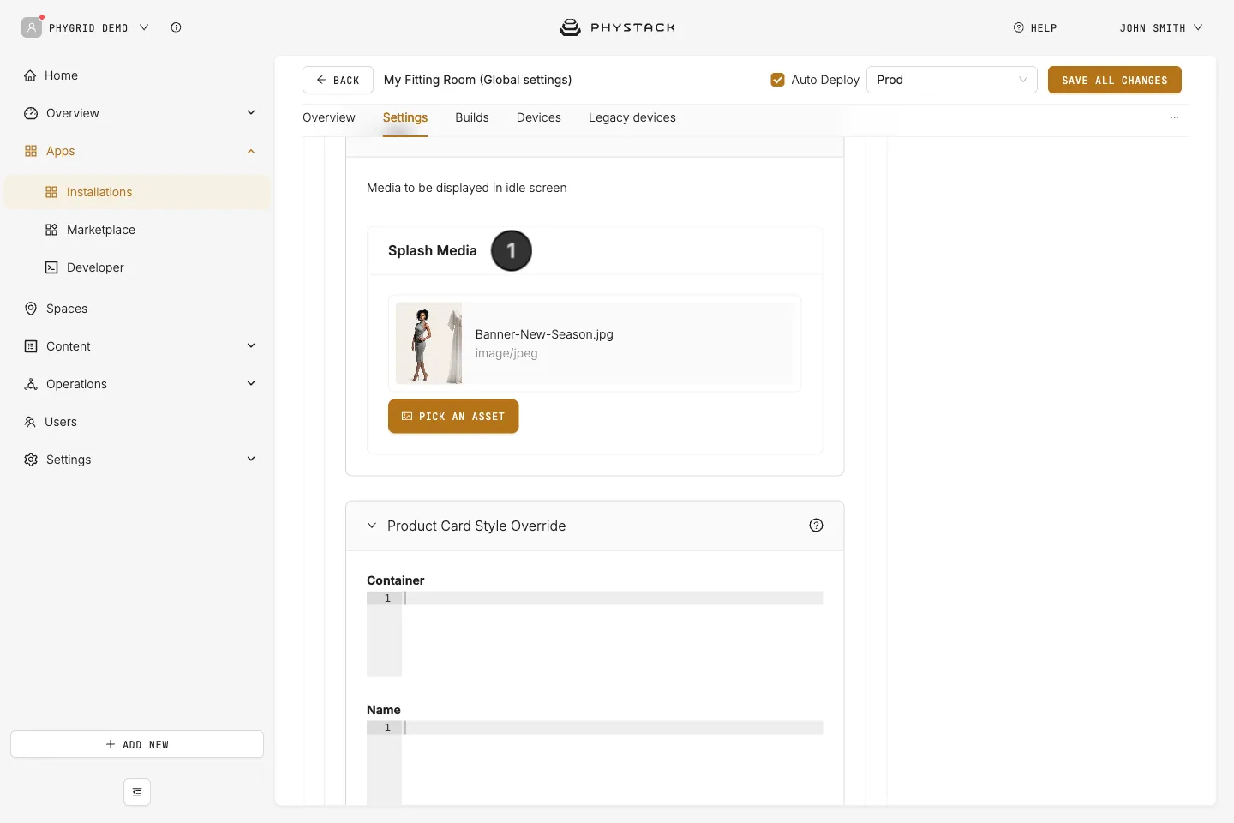This screenshot has width=1234, height=823.
Task: Click the Home icon in sidebar
Action: point(30,75)
